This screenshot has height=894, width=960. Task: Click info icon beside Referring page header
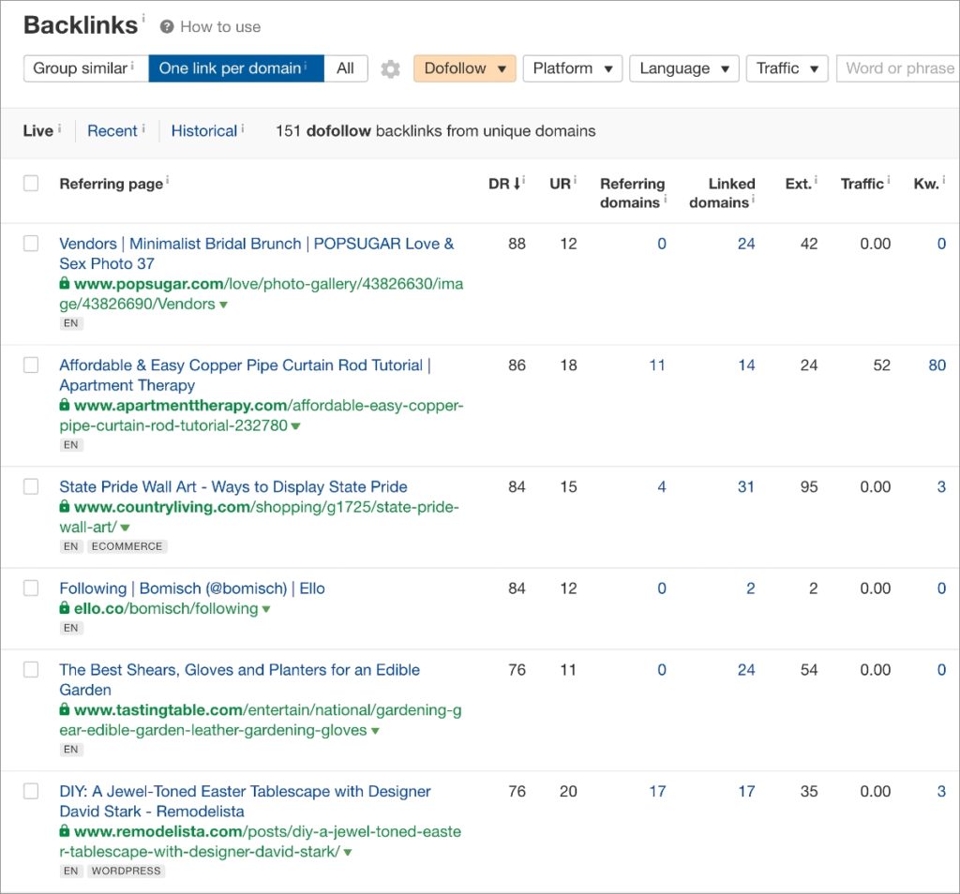(x=168, y=181)
